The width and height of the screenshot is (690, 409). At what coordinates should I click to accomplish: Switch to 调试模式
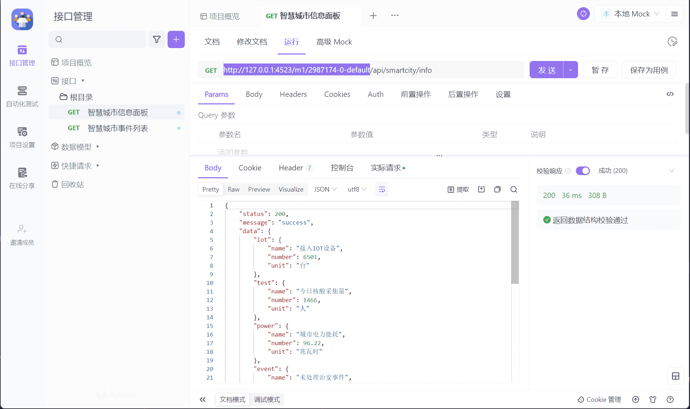(267, 399)
